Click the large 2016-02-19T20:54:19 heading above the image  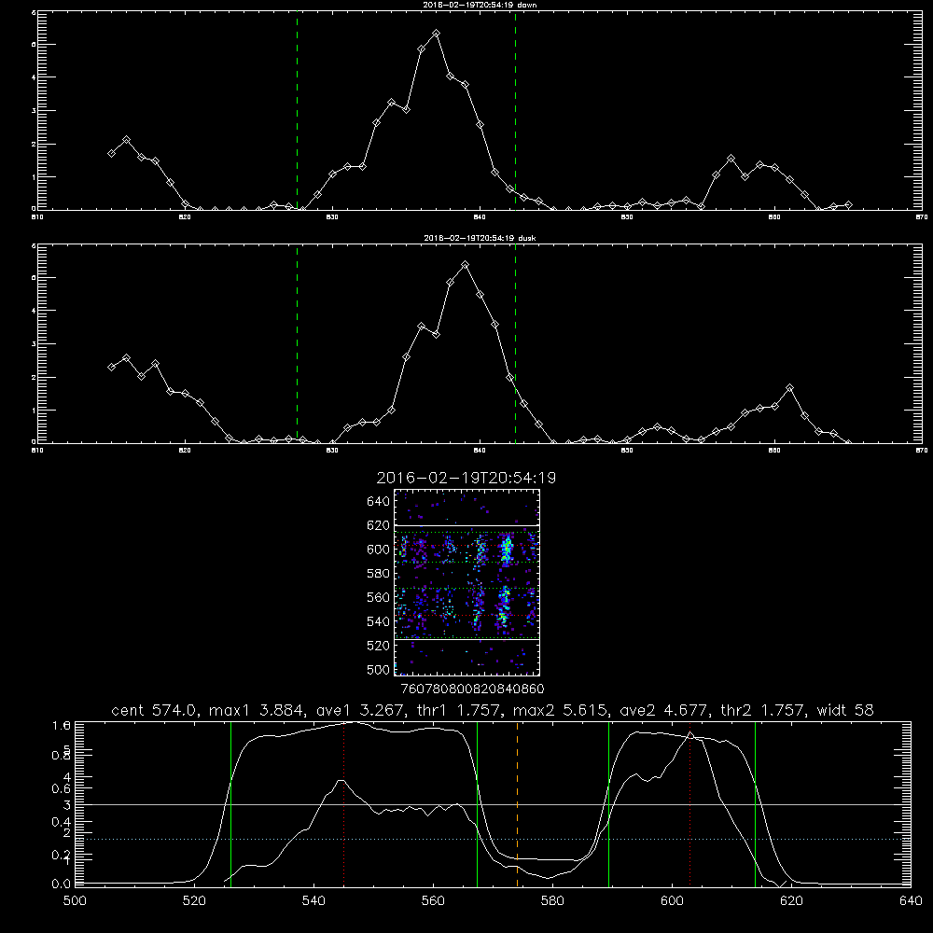coord(466,478)
